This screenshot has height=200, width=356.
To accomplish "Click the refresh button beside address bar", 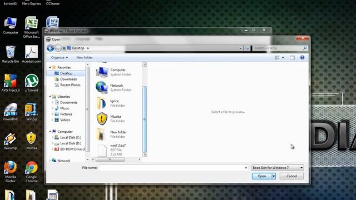I will [247, 48].
